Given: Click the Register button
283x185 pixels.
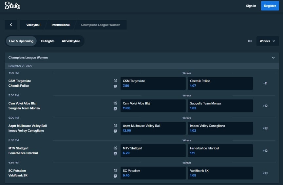Looking at the screenshot, I should pyautogui.click(x=270, y=6).
